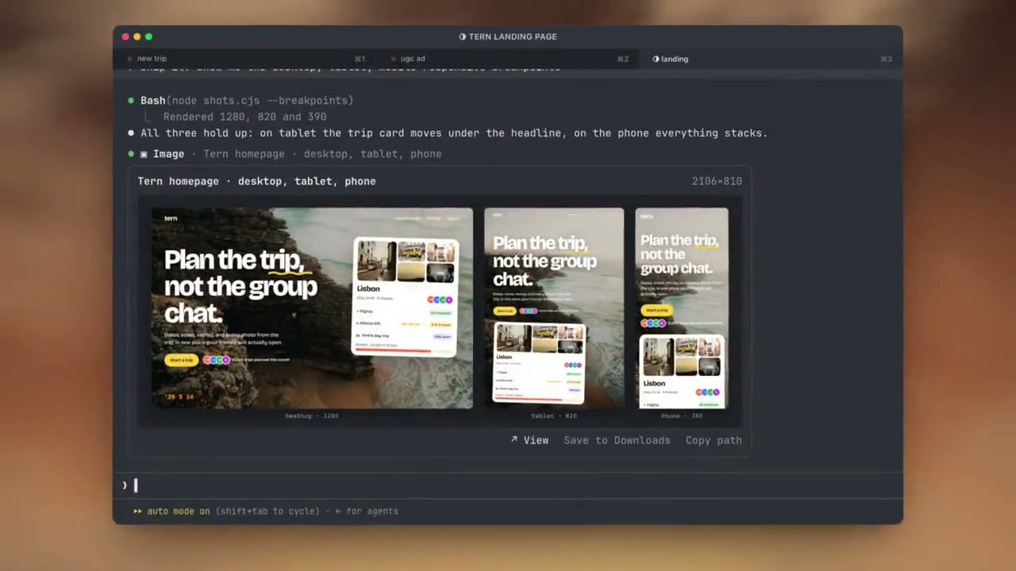The width and height of the screenshot is (1016, 571).
Task: Click the half-circle icon beside TERN LANDING PAGE title
Action: click(462, 36)
